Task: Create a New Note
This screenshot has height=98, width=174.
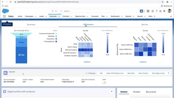Action: pyautogui.click(x=131, y=73)
